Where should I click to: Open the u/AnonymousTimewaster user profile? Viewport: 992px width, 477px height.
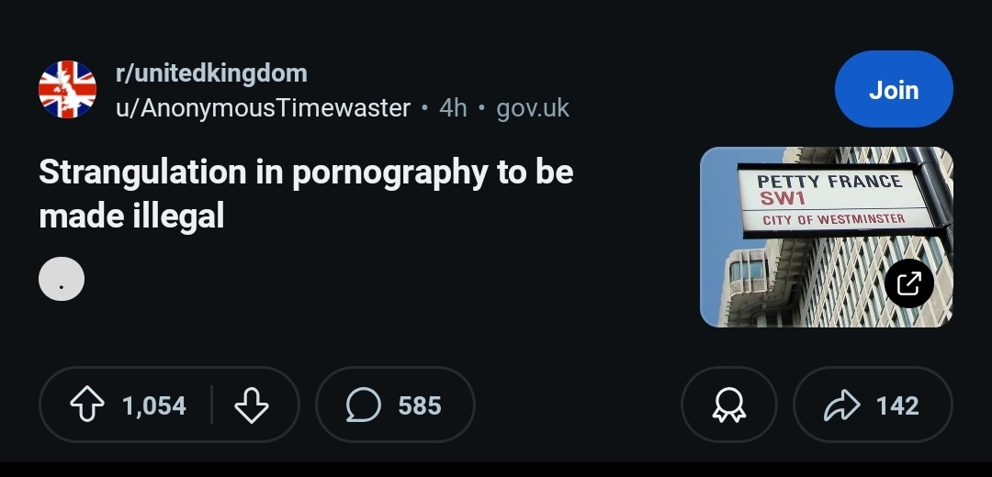point(264,108)
